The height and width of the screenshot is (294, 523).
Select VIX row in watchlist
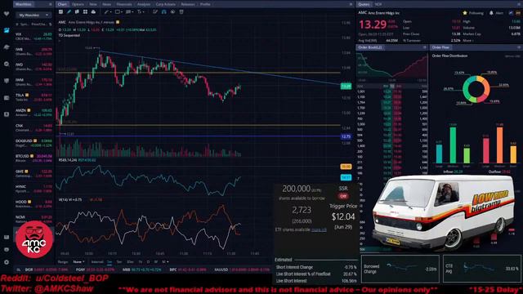point(34,36)
